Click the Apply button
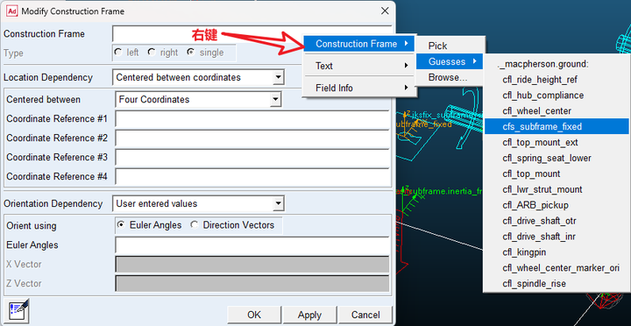 (309, 315)
